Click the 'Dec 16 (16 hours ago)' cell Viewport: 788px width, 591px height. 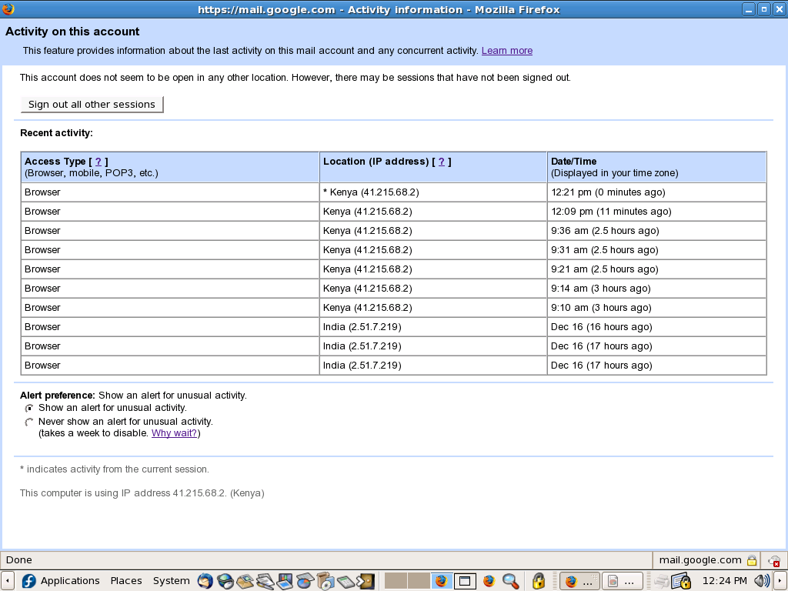click(656, 327)
